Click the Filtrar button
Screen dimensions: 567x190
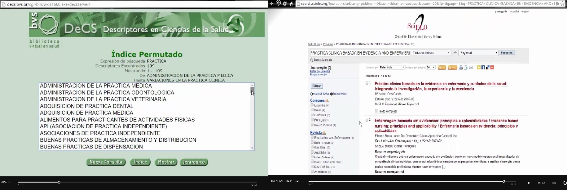pyautogui.click(x=317, y=86)
